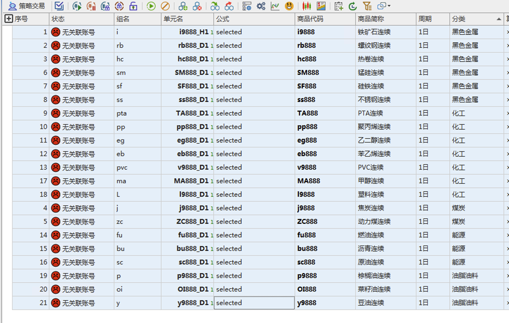Viewport: 509px width, 323px height.
Task: Click the green refresh clock icon
Action: coord(353,6)
